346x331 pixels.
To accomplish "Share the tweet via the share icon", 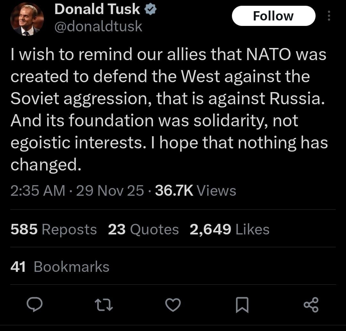I will coord(311,305).
